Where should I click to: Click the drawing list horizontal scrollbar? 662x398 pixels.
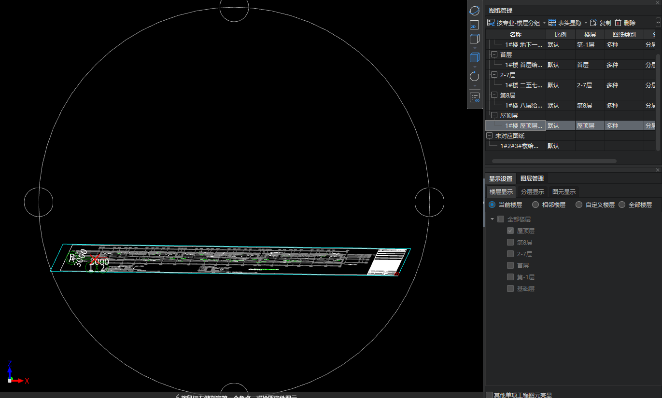pyautogui.click(x=554, y=161)
